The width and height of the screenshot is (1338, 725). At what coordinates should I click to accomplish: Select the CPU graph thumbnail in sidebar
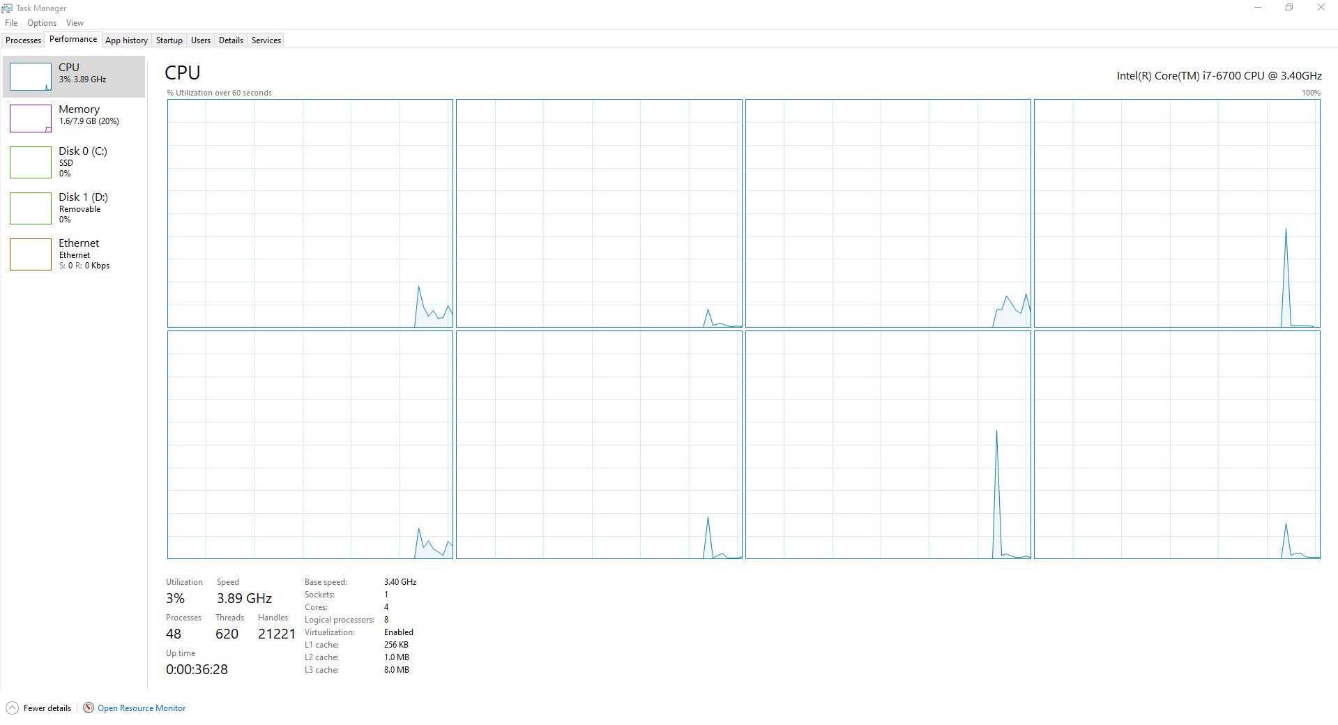click(31, 77)
